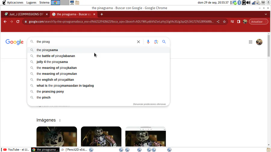
Task: Open a new browser tab
Action: (x=102, y=14)
